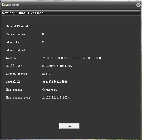Screen dimensions: 142x140
Task: Click the System label
Action: click(x=11, y=58)
